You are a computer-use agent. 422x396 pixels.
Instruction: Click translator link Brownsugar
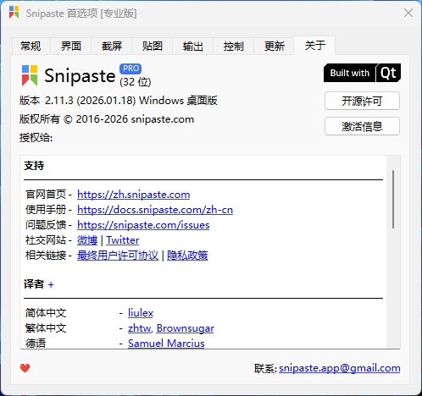186,328
